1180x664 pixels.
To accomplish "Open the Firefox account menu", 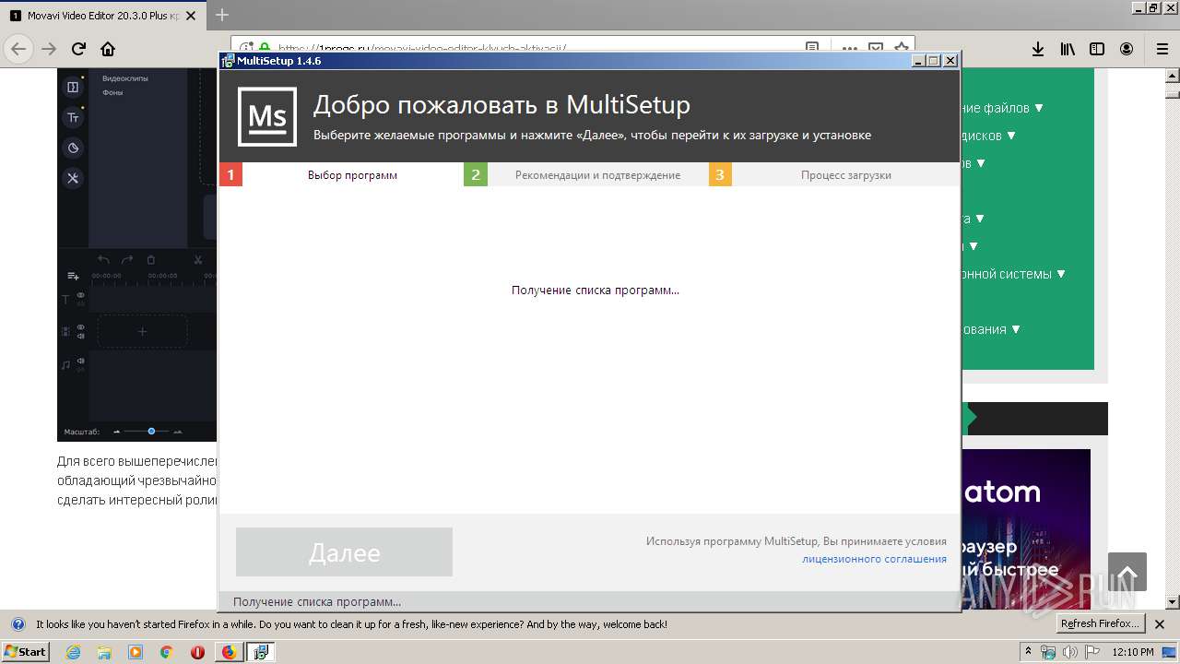I will 1127,49.
